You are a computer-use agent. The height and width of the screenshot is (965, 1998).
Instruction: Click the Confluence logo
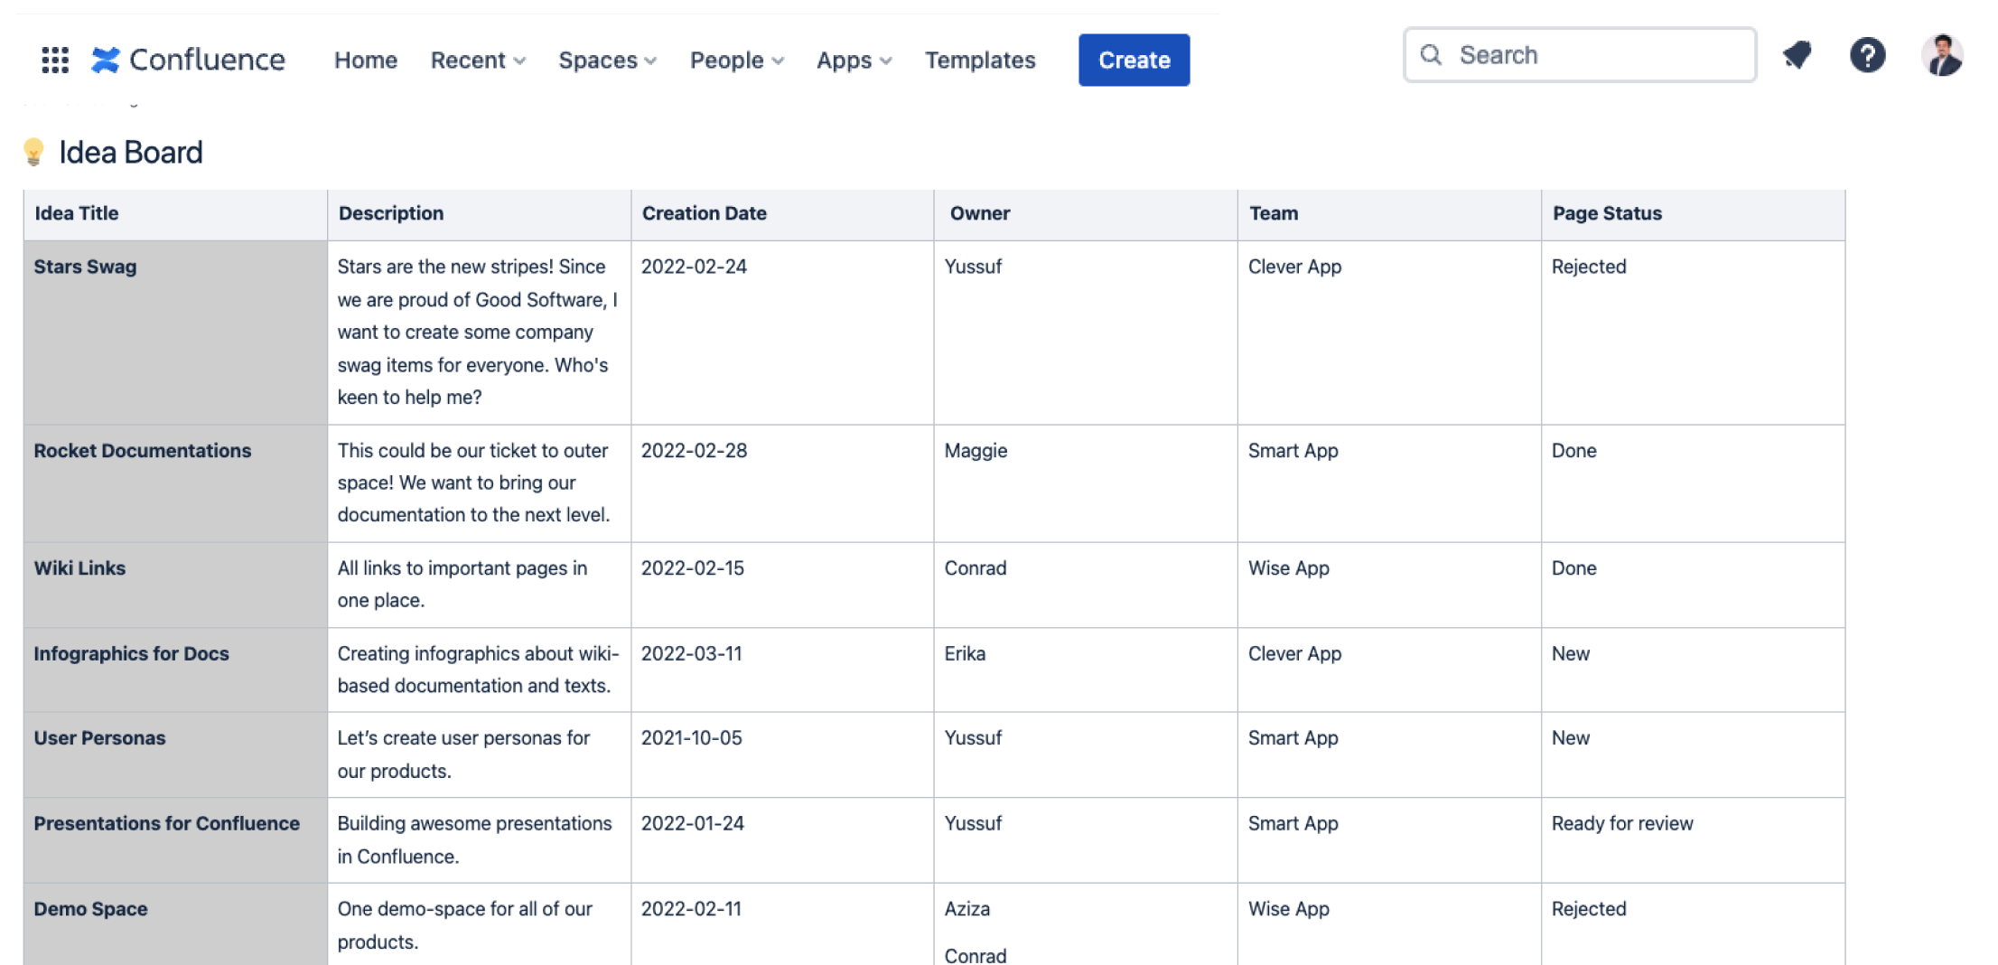(188, 60)
